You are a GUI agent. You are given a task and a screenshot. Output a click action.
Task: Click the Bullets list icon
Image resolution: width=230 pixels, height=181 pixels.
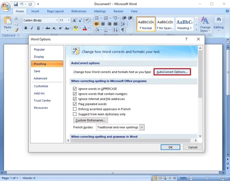click(x=97, y=18)
